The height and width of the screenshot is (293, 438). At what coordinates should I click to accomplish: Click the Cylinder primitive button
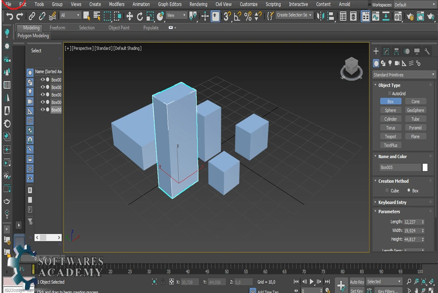click(x=390, y=119)
